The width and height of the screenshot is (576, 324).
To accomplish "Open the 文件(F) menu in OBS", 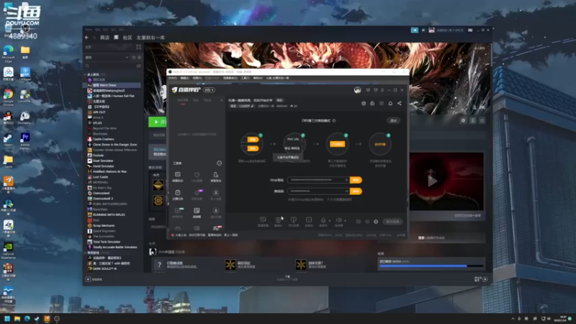I will point(172,78).
